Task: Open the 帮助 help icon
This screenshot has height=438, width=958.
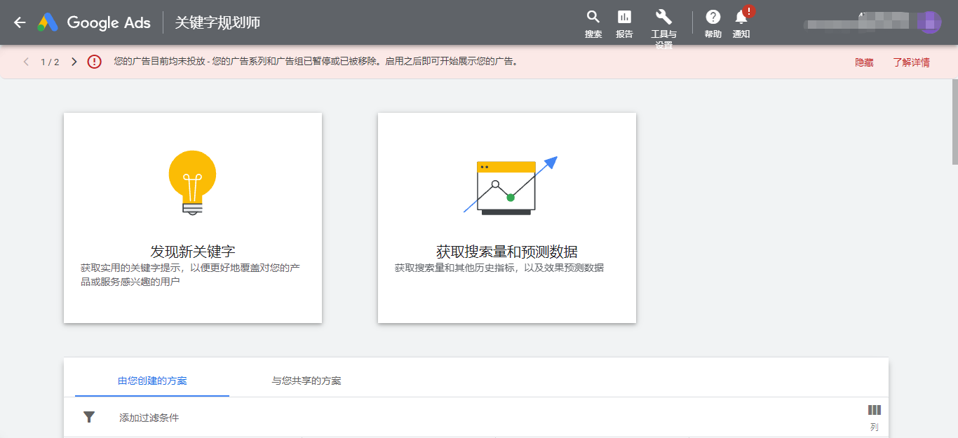Action: (713, 18)
